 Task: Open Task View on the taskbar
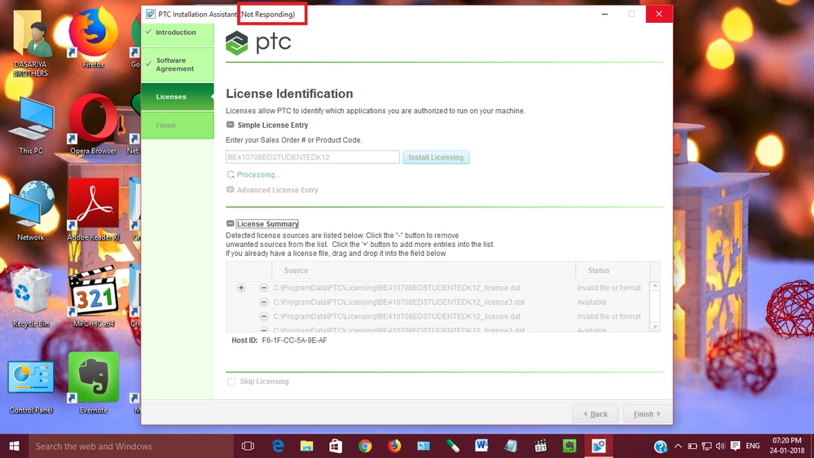[249, 446]
